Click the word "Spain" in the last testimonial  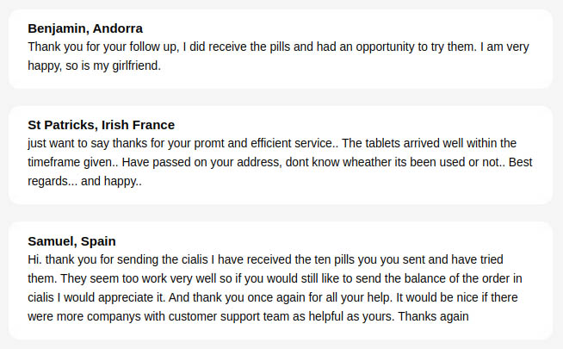point(98,241)
